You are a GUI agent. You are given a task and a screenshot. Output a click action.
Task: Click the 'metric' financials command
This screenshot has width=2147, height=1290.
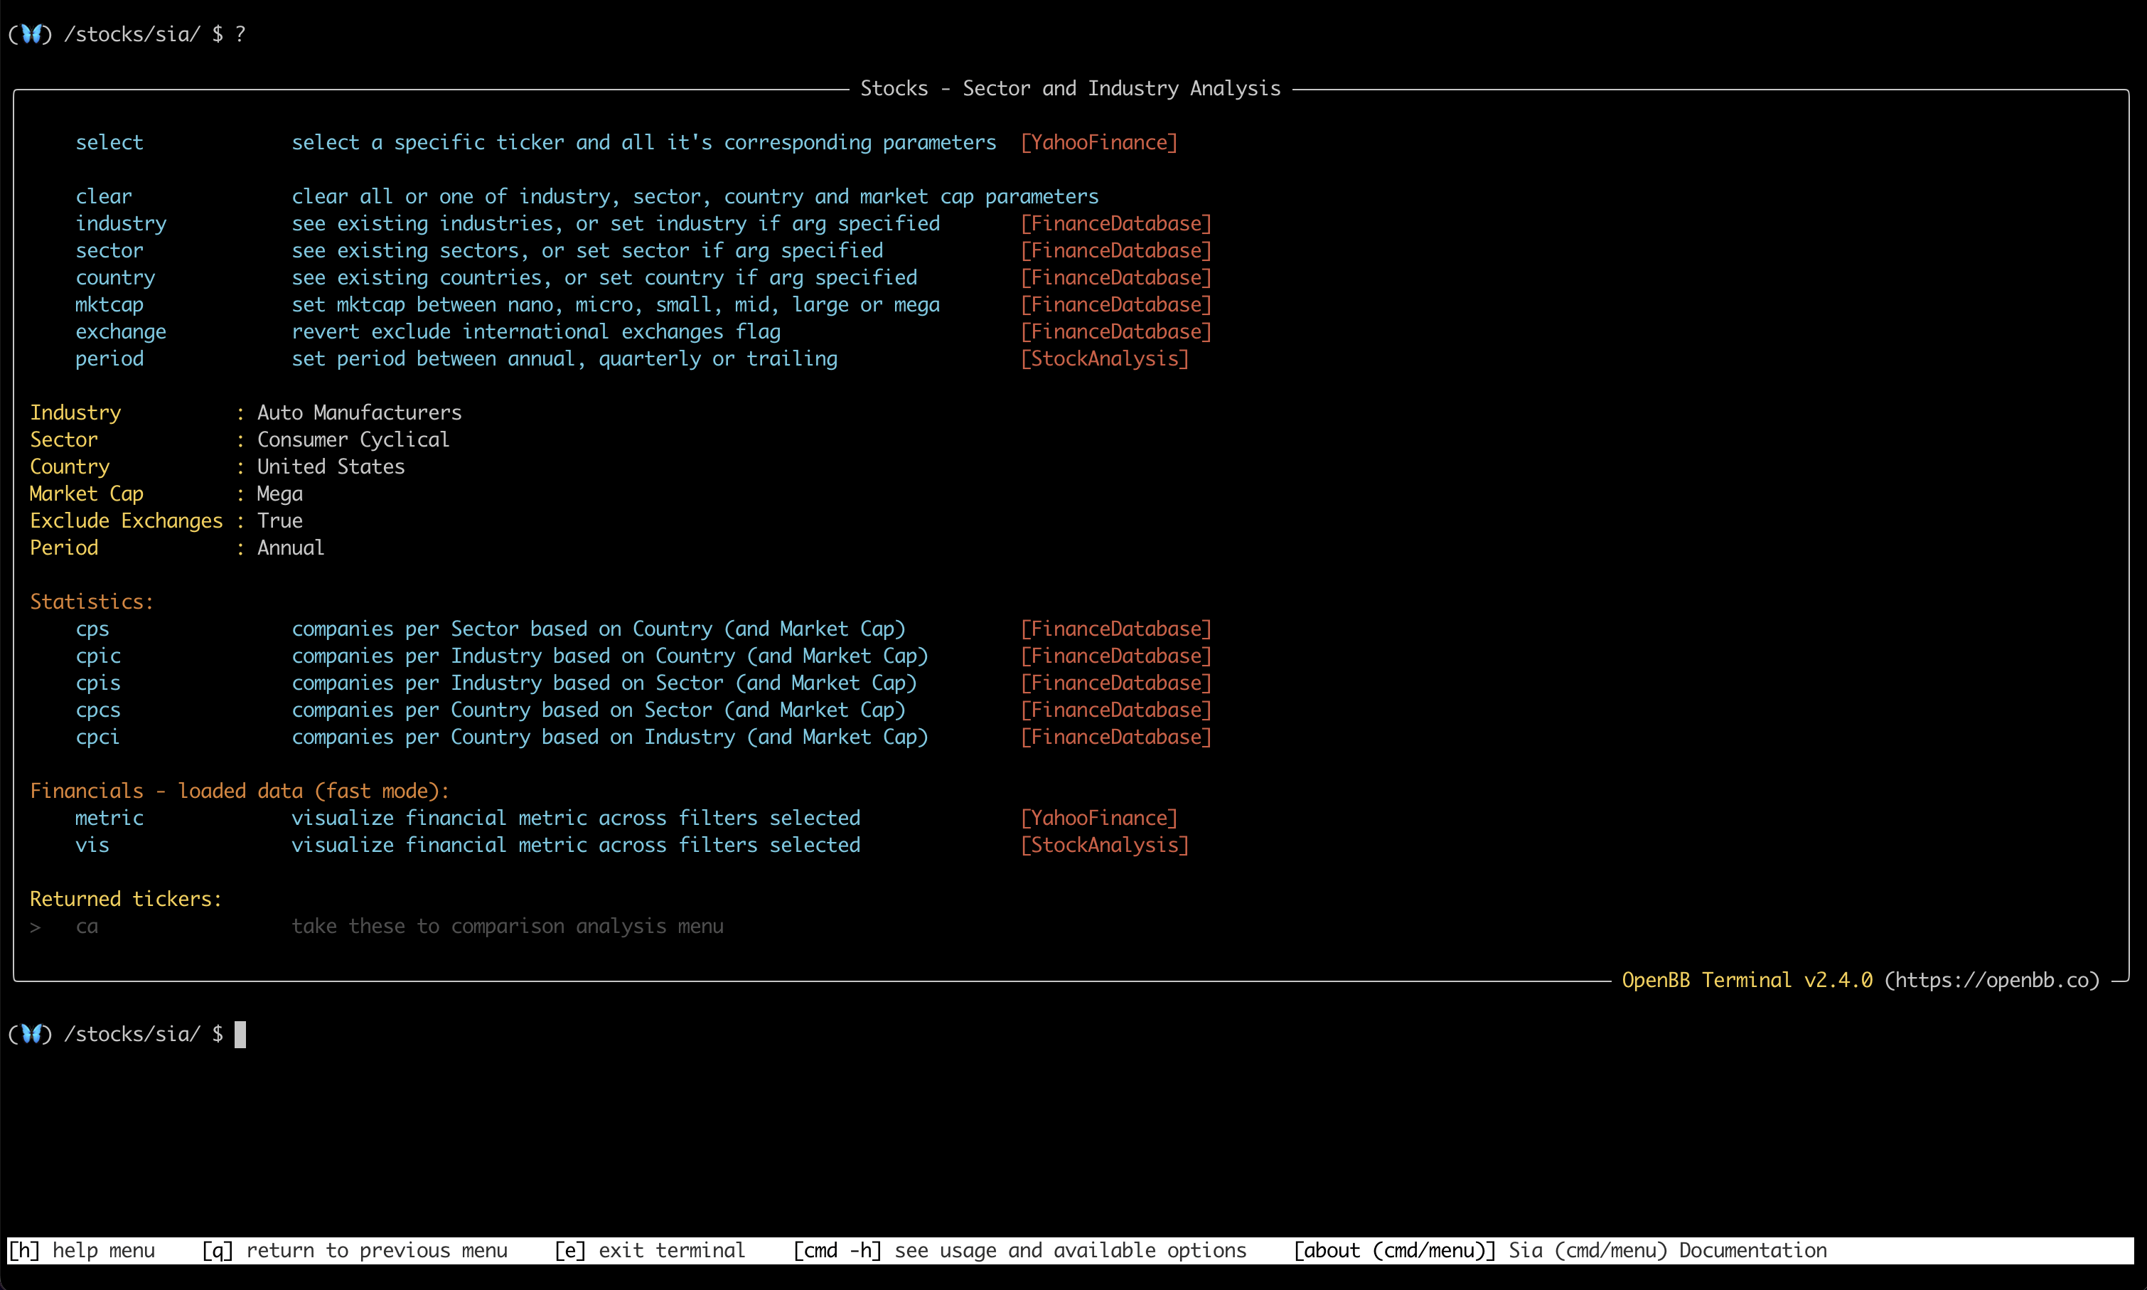tap(109, 818)
